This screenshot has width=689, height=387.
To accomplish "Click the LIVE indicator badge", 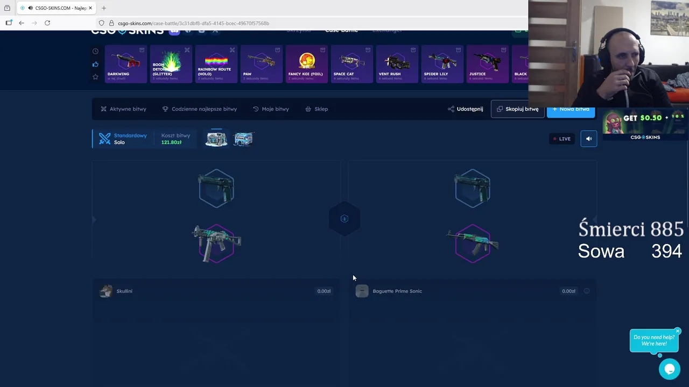I will point(562,139).
